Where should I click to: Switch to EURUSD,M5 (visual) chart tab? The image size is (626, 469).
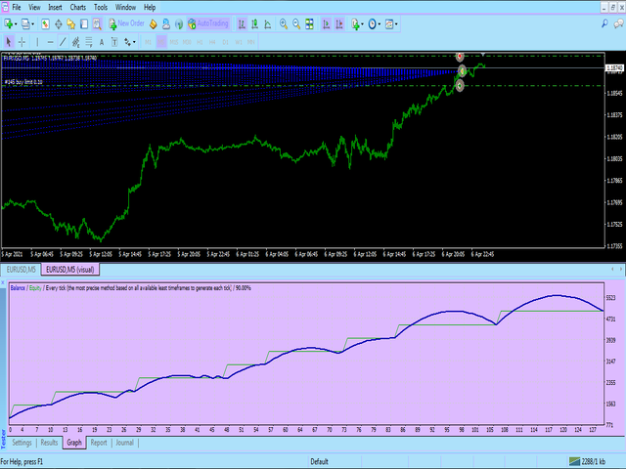point(70,270)
